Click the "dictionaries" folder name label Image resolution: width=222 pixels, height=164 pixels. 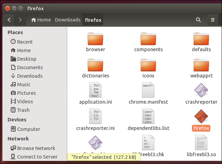pos(96,76)
